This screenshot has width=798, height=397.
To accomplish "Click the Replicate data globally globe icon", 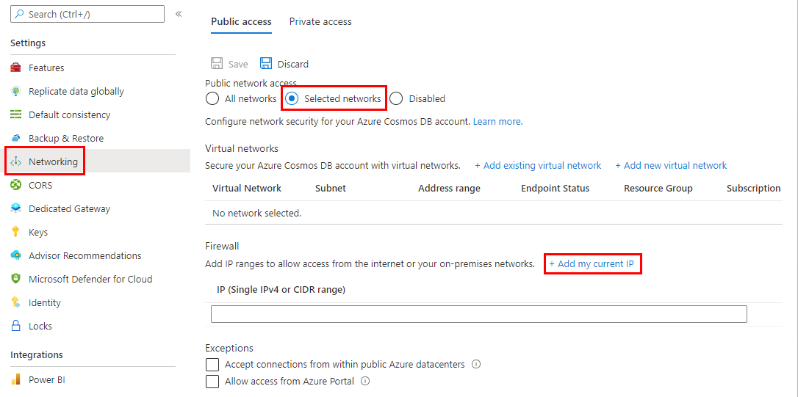I will click(x=16, y=91).
